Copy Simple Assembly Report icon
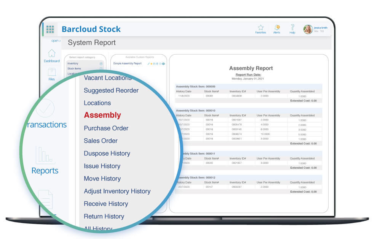372x239 pixels. tap(154, 64)
